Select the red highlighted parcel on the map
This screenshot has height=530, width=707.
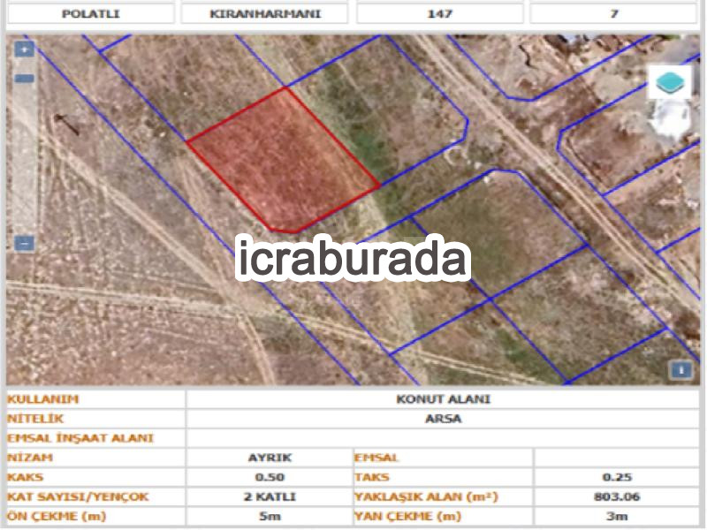point(284,163)
